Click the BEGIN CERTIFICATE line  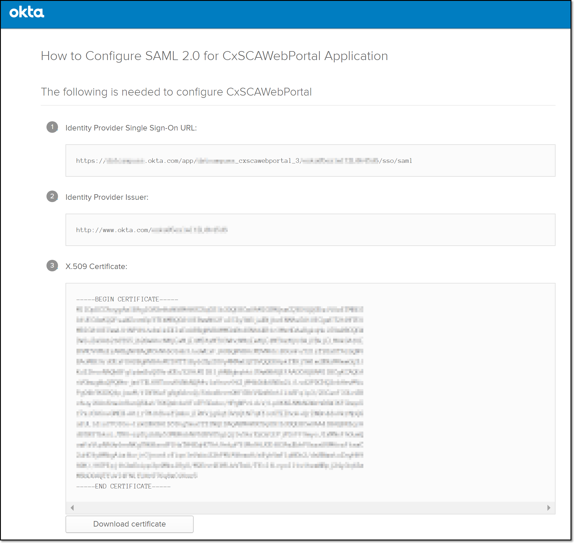[127, 299]
